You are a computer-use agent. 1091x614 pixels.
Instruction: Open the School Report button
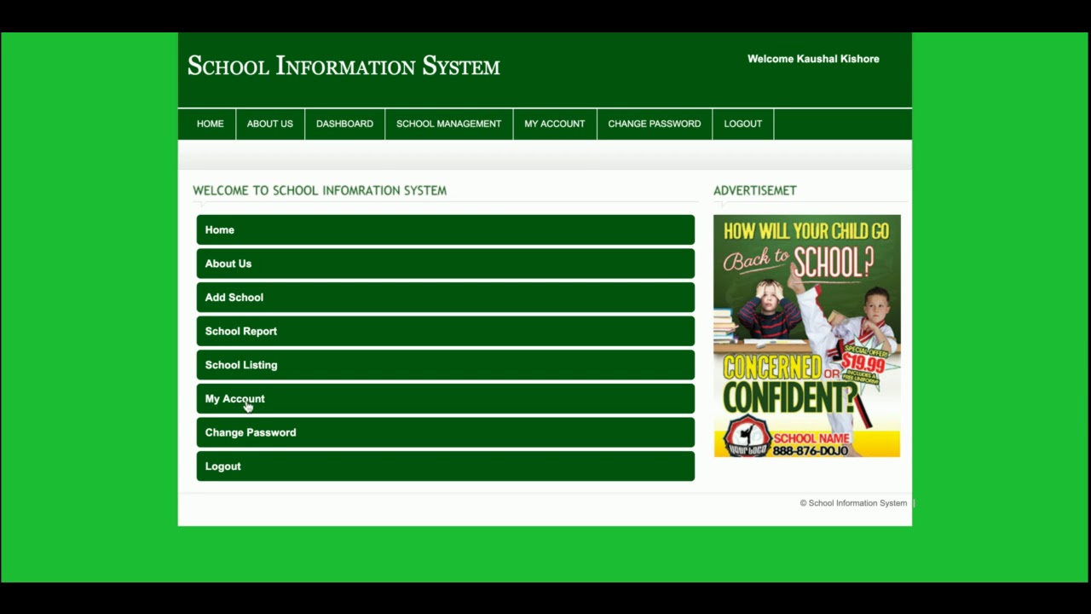click(x=446, y=331)
